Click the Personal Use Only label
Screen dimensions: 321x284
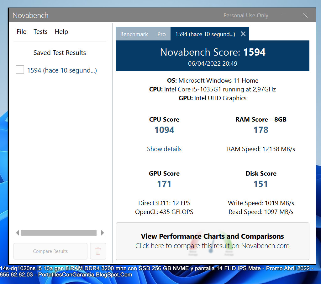point(246,15)
